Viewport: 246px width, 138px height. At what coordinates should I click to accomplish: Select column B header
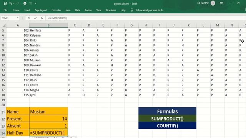click(48, 25)
